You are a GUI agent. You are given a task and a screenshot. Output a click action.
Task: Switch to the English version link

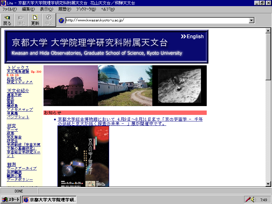pyautogui.click(x=192, y=36)
